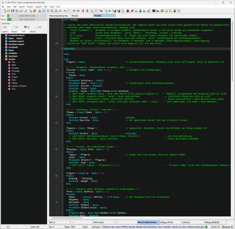Click the vertical scrollbar of the code editor
The width and height of the screenshot is (235, 229).
232,51
